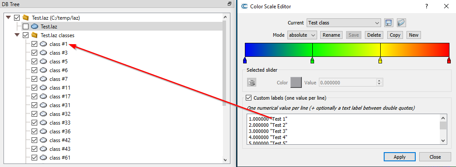Click custom labels scrollbar up arrow
The height and width of the screenshot is (167, 456).
(443, 118)
